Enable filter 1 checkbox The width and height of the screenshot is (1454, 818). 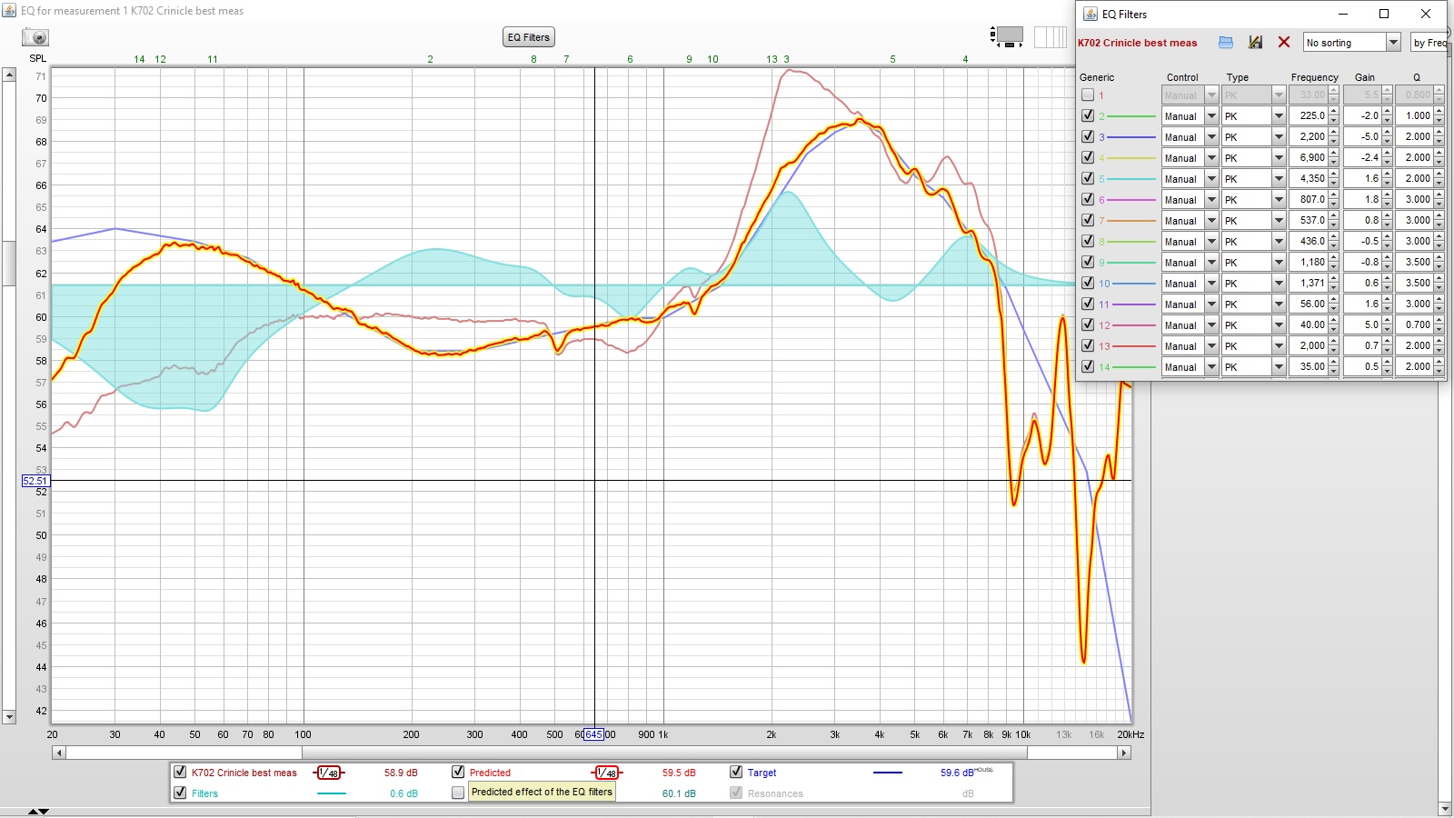[1088, 95]
